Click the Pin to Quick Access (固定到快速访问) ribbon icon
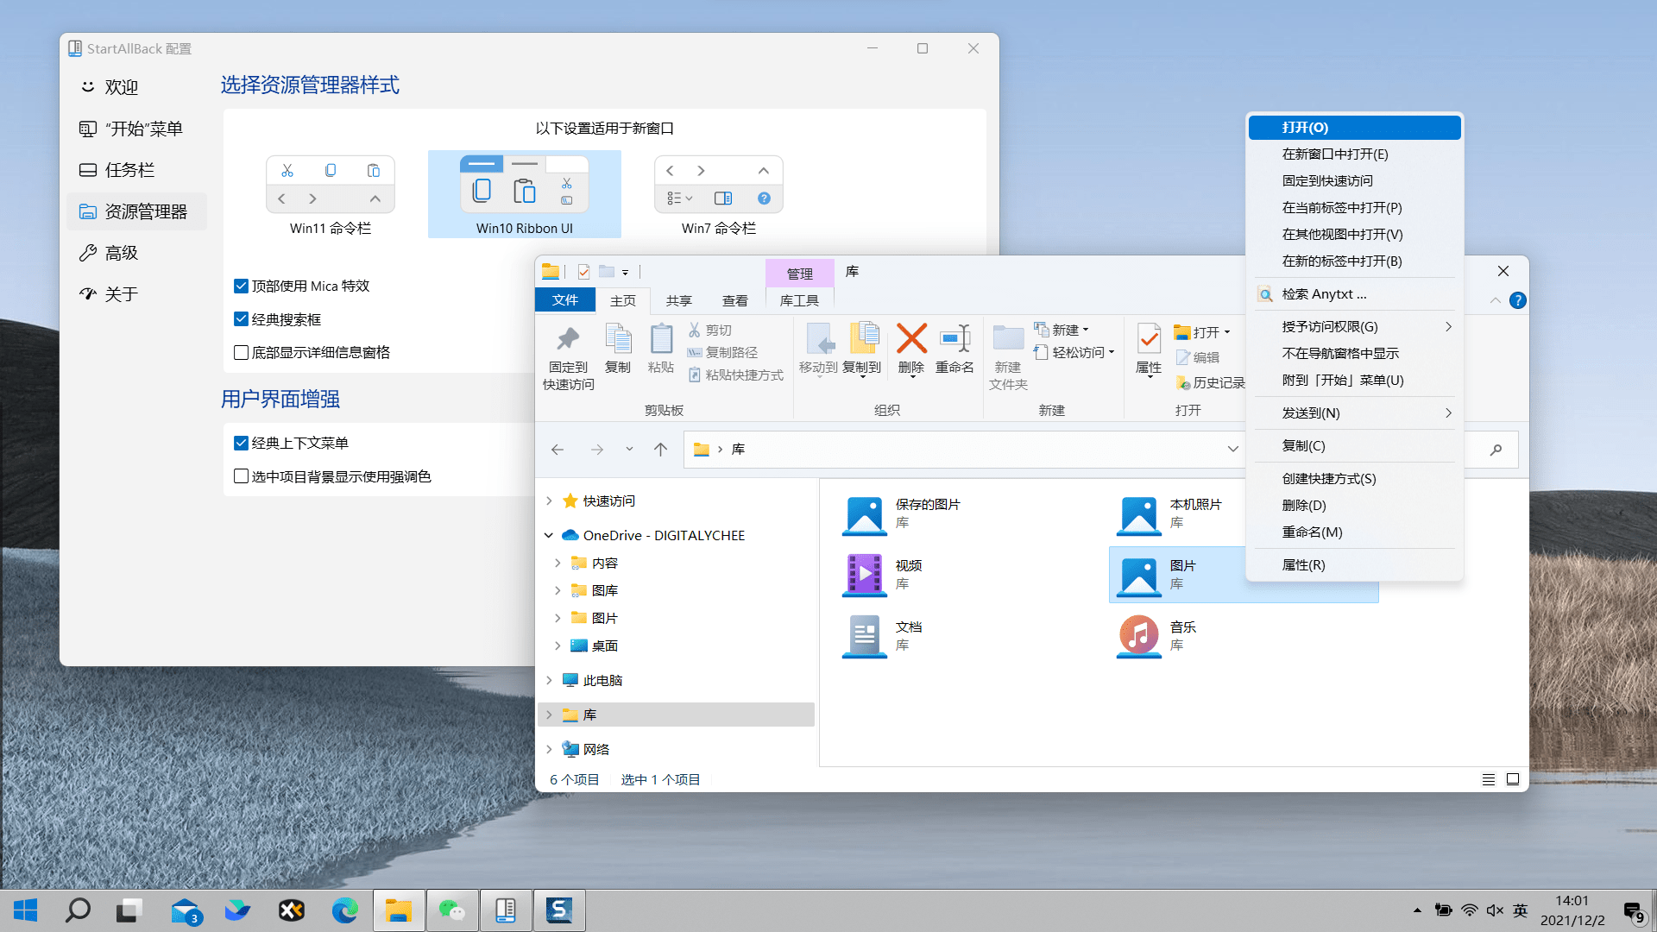 [568, 340]
